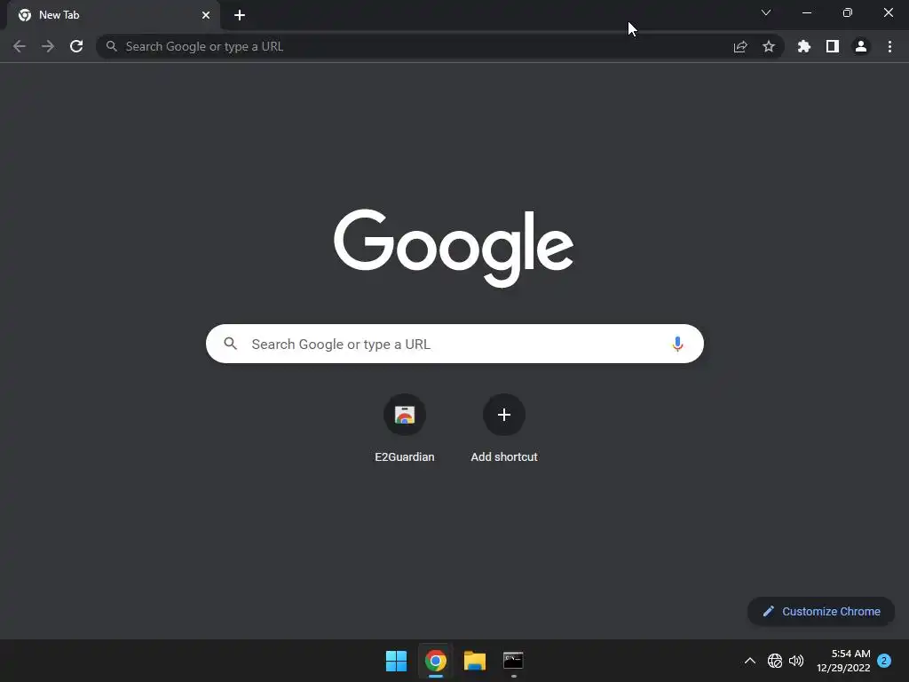
Task: Click the address bar magnifier icon
Action: (111, 46)
